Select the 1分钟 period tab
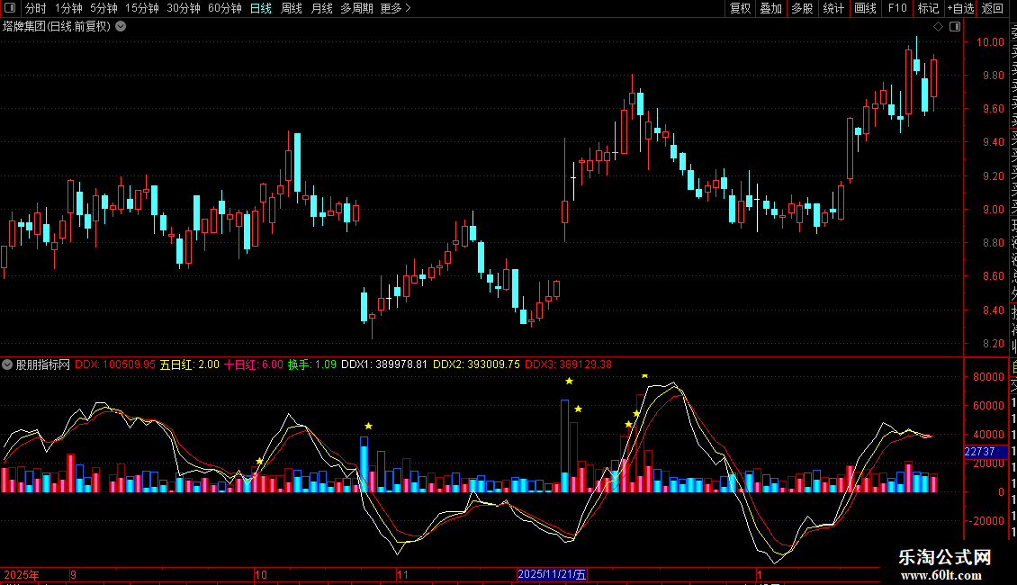This screenshot has width=1017, height=585. click(68, 8)
